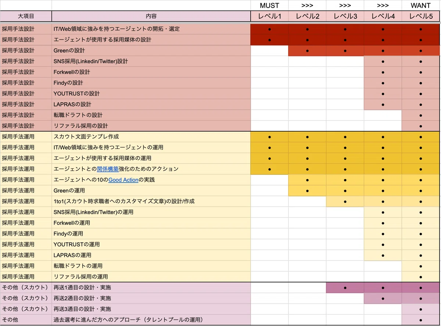Click the WANT header cell
Image resolution: width=441 pixels, height=326 pixels.
[x=421, y=6]
